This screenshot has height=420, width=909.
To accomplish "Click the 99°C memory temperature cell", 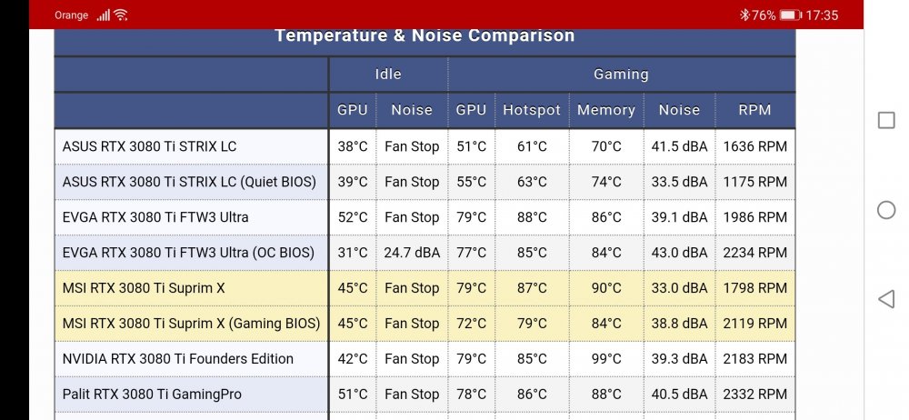I will click(605, 358).
